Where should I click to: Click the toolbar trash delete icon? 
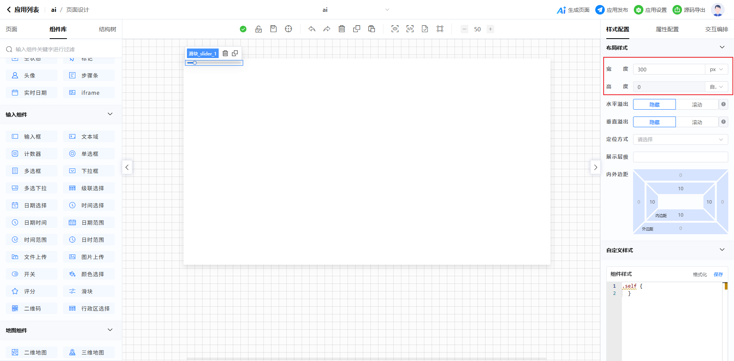342,29
